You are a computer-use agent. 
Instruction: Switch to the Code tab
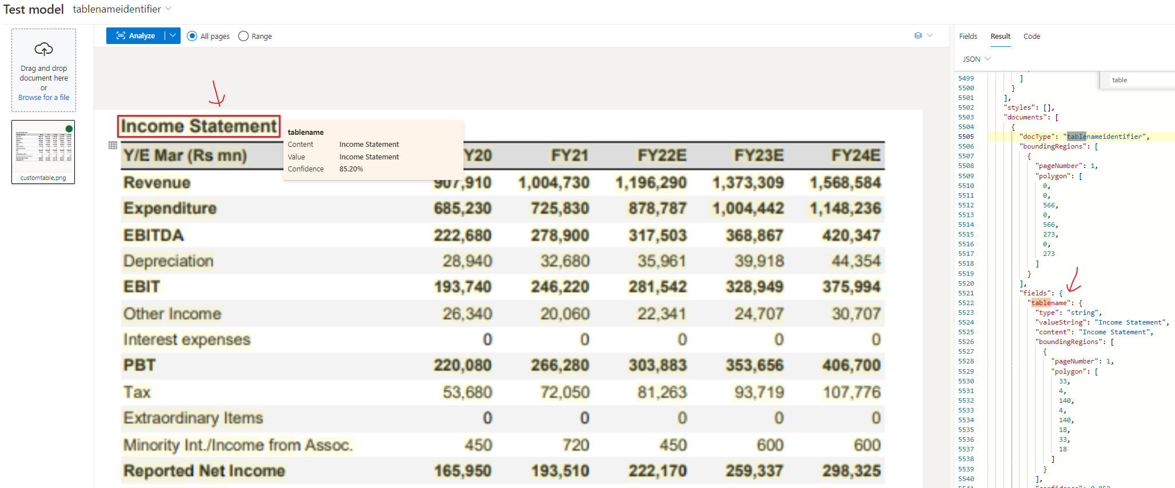click(x=1032, y=36)
